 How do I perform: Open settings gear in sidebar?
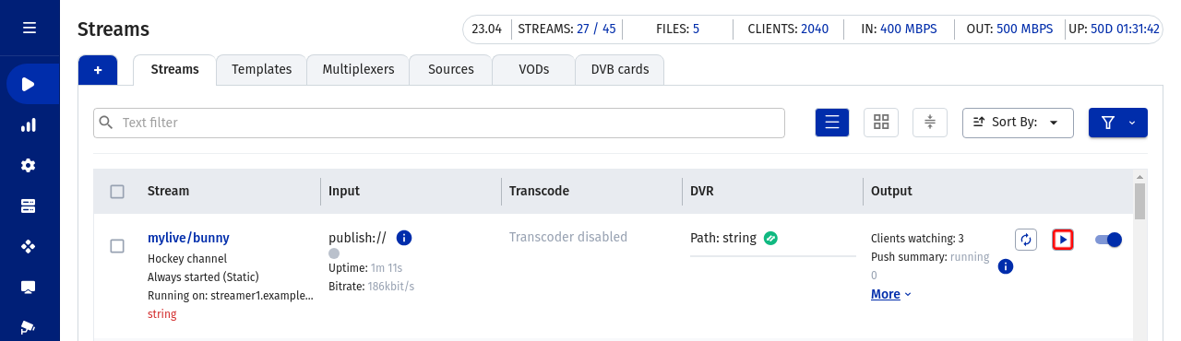[29, 165]
